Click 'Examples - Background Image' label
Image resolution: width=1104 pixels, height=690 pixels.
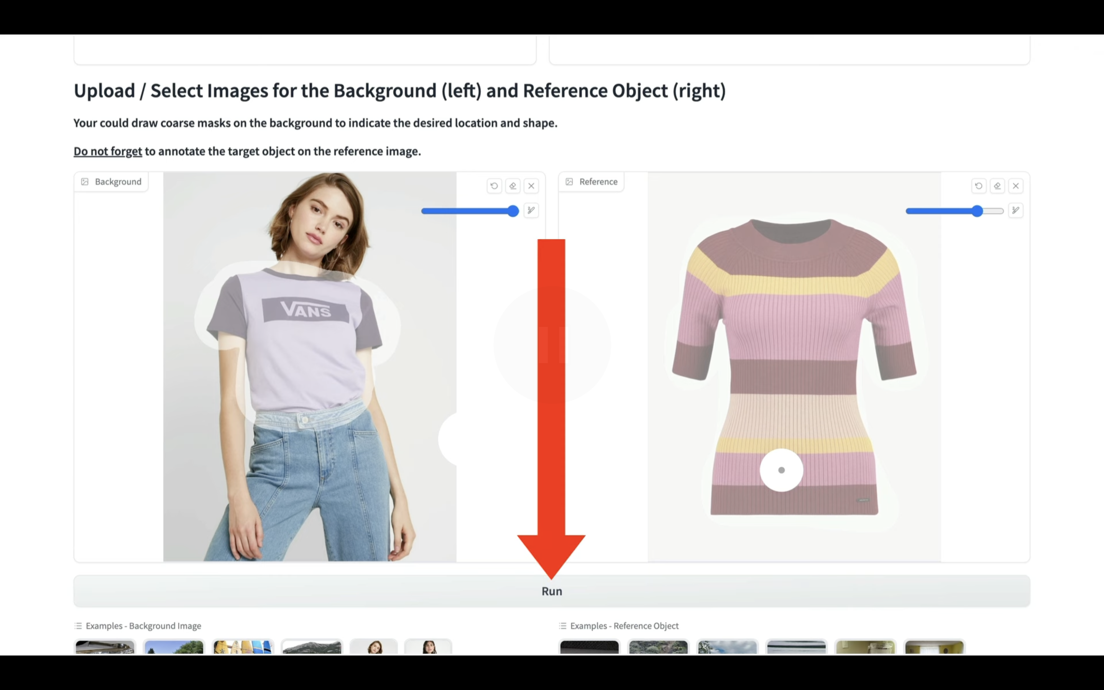point(143,626)
